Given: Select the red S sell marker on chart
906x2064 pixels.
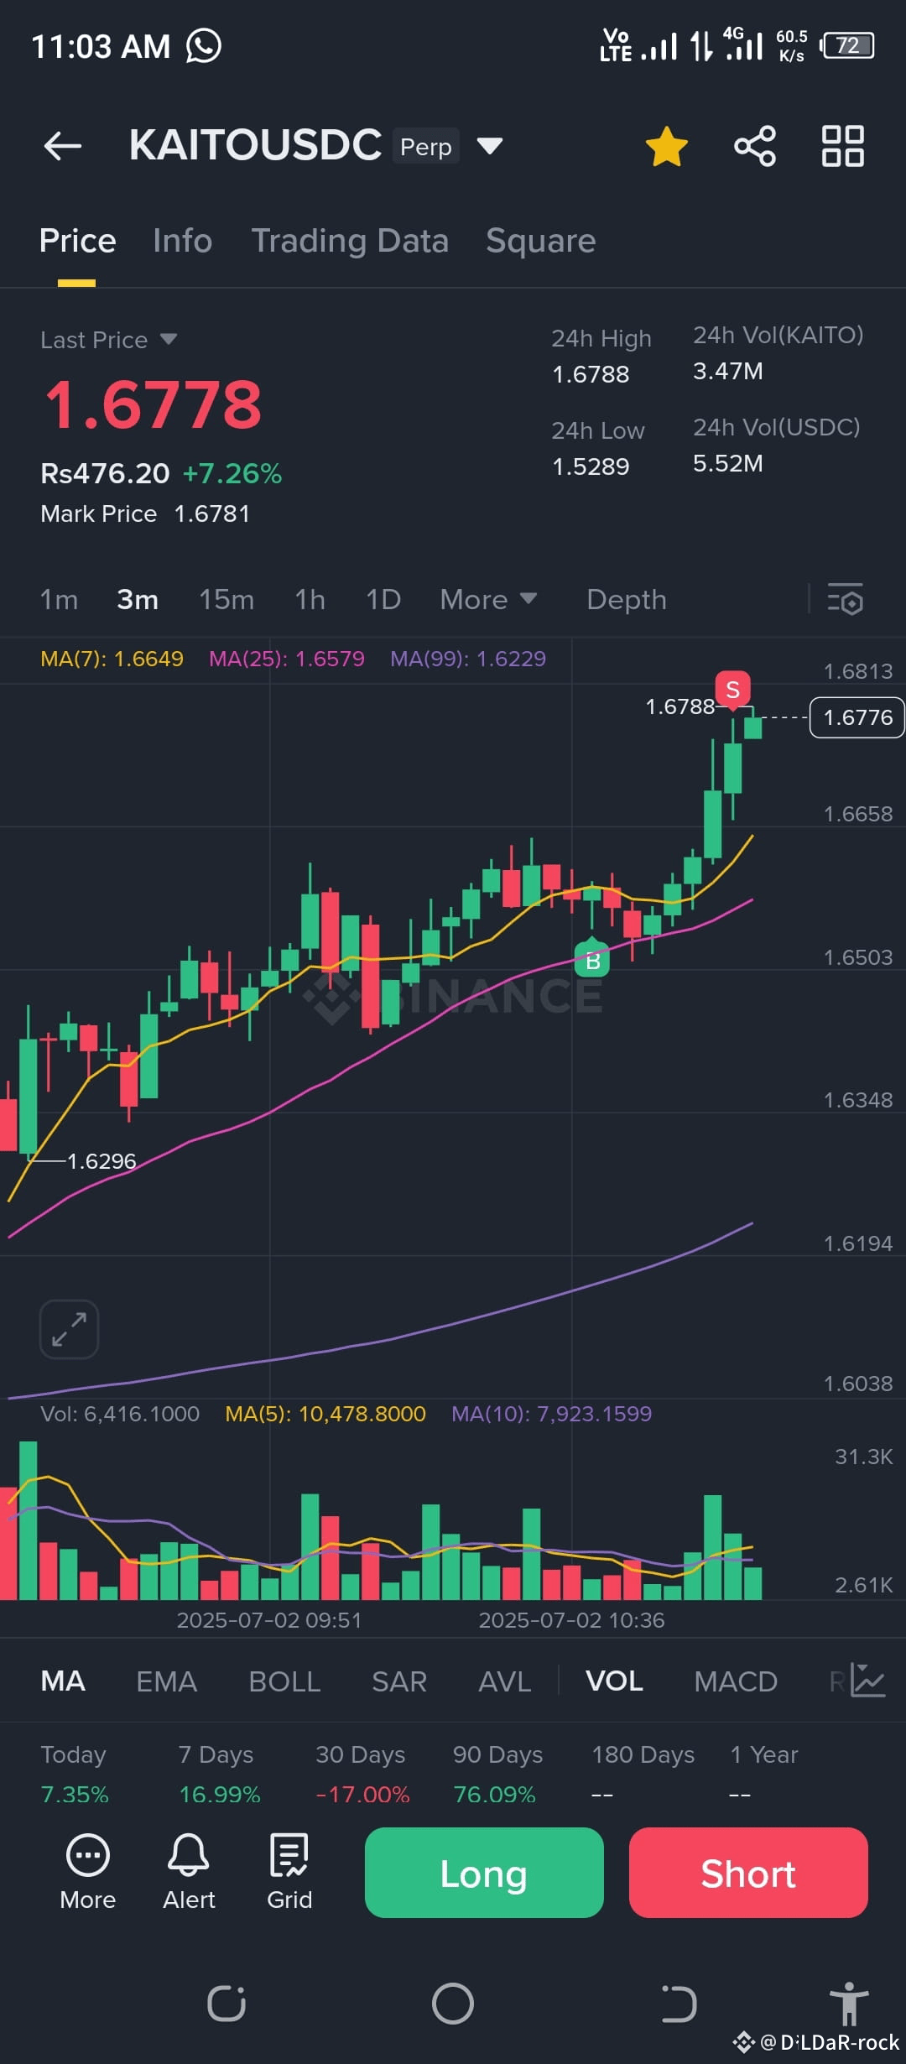Looking at the screenshot, I should point(732,690).
